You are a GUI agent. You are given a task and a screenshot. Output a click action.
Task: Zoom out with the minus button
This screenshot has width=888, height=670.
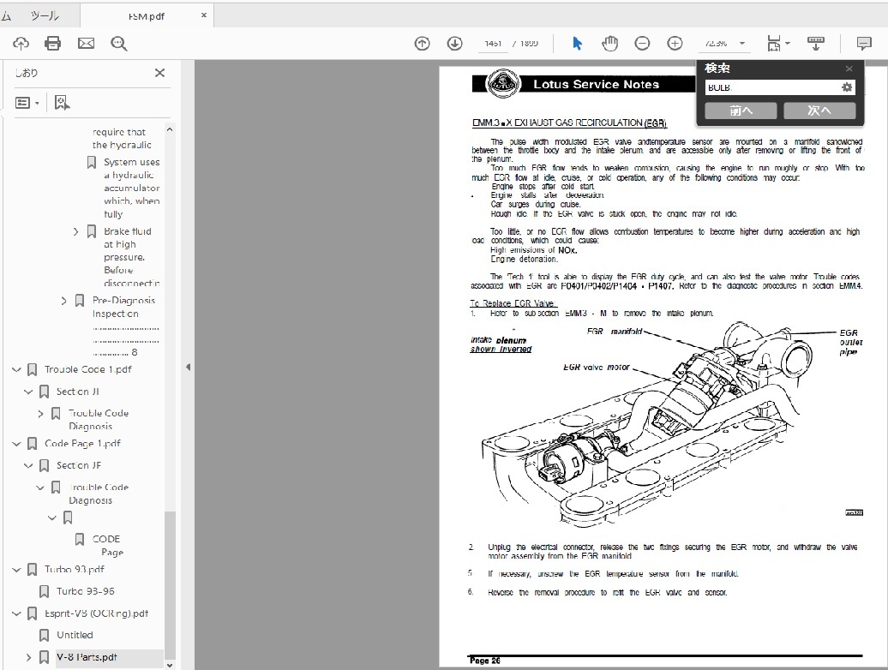coord(642,44)
